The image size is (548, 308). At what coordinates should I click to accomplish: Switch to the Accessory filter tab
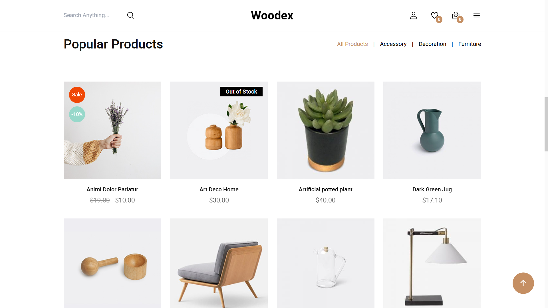(x=393, y=44)
